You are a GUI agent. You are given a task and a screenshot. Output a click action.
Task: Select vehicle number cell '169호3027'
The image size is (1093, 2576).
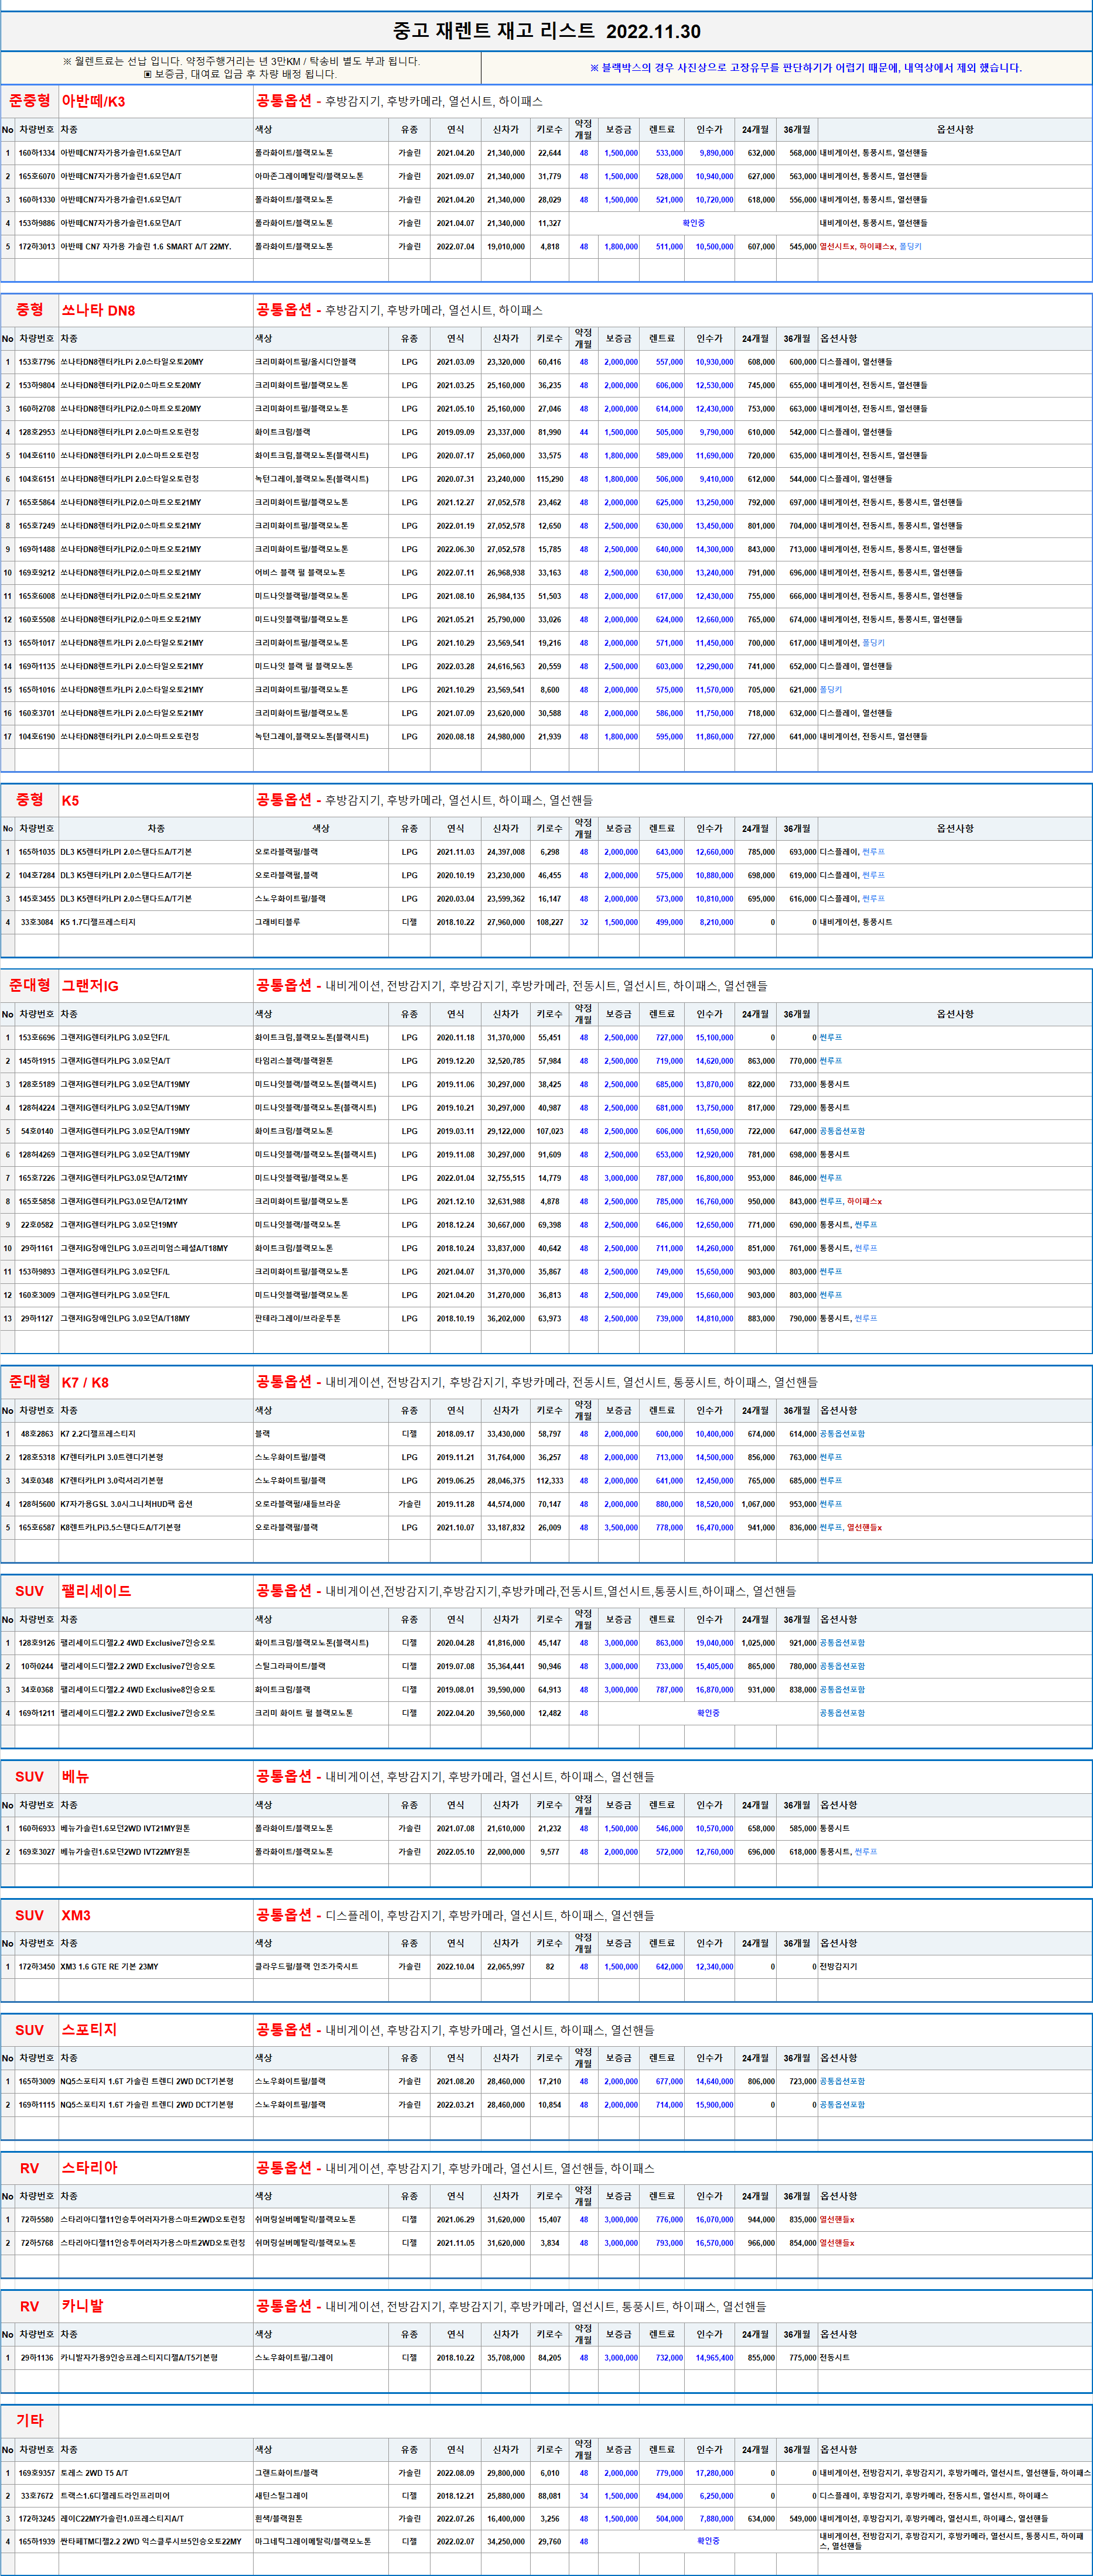coord(37,1852)
